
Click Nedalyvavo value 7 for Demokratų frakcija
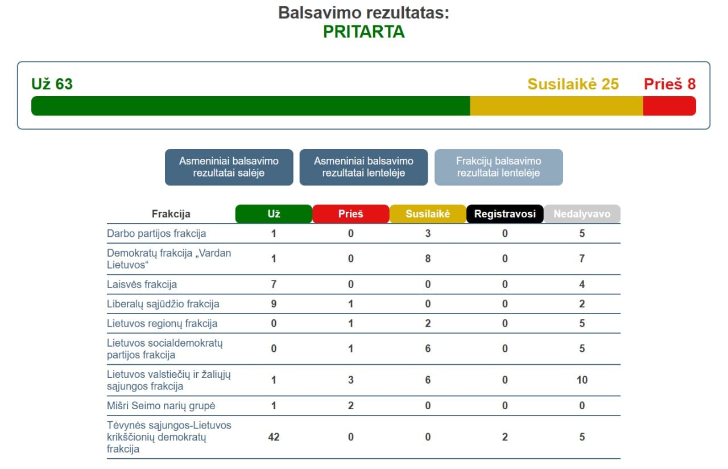(582, 259)
